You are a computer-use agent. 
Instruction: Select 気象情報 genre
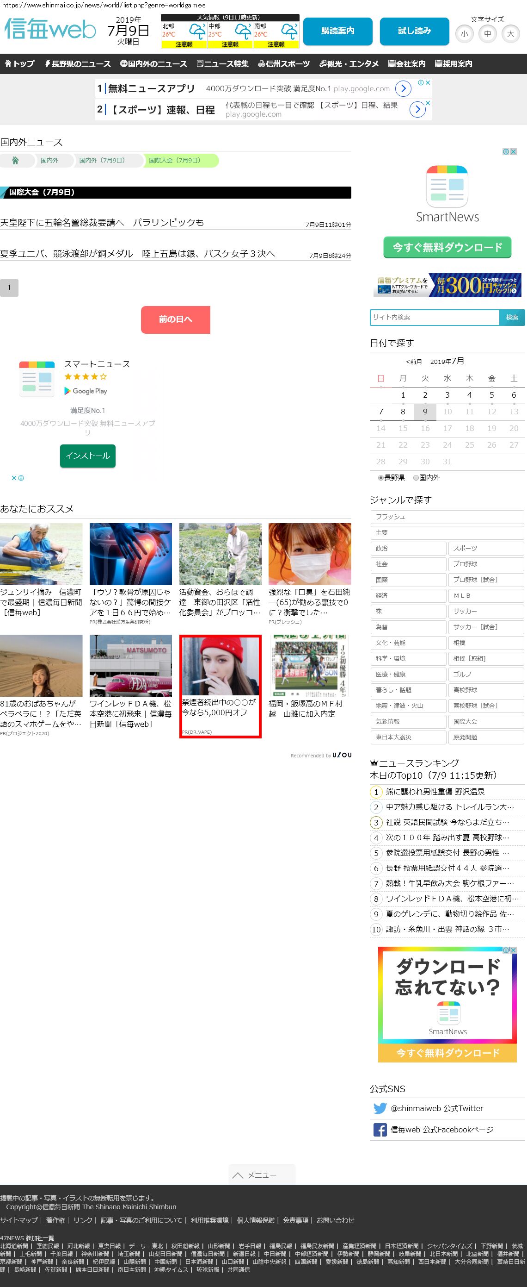pyautogui.click(x=408, y=721)
